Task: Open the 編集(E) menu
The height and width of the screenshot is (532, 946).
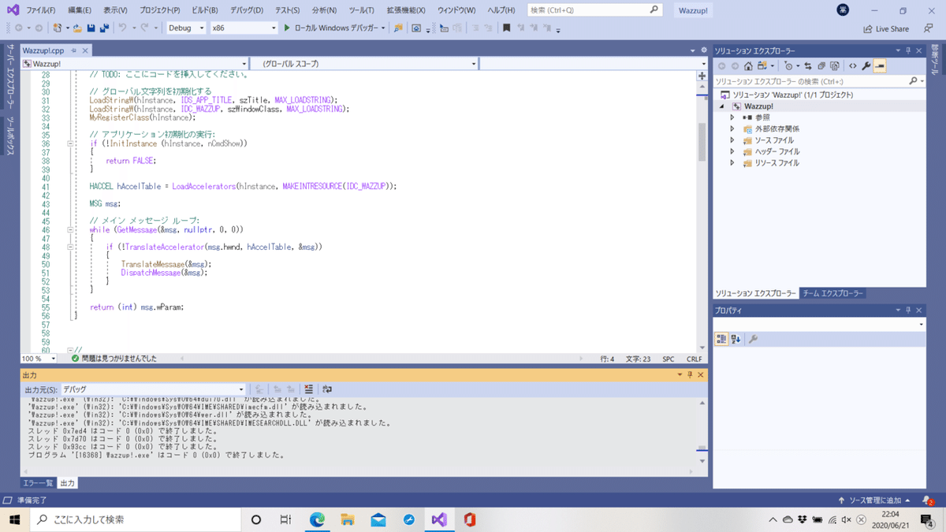Action: [80, 10]
